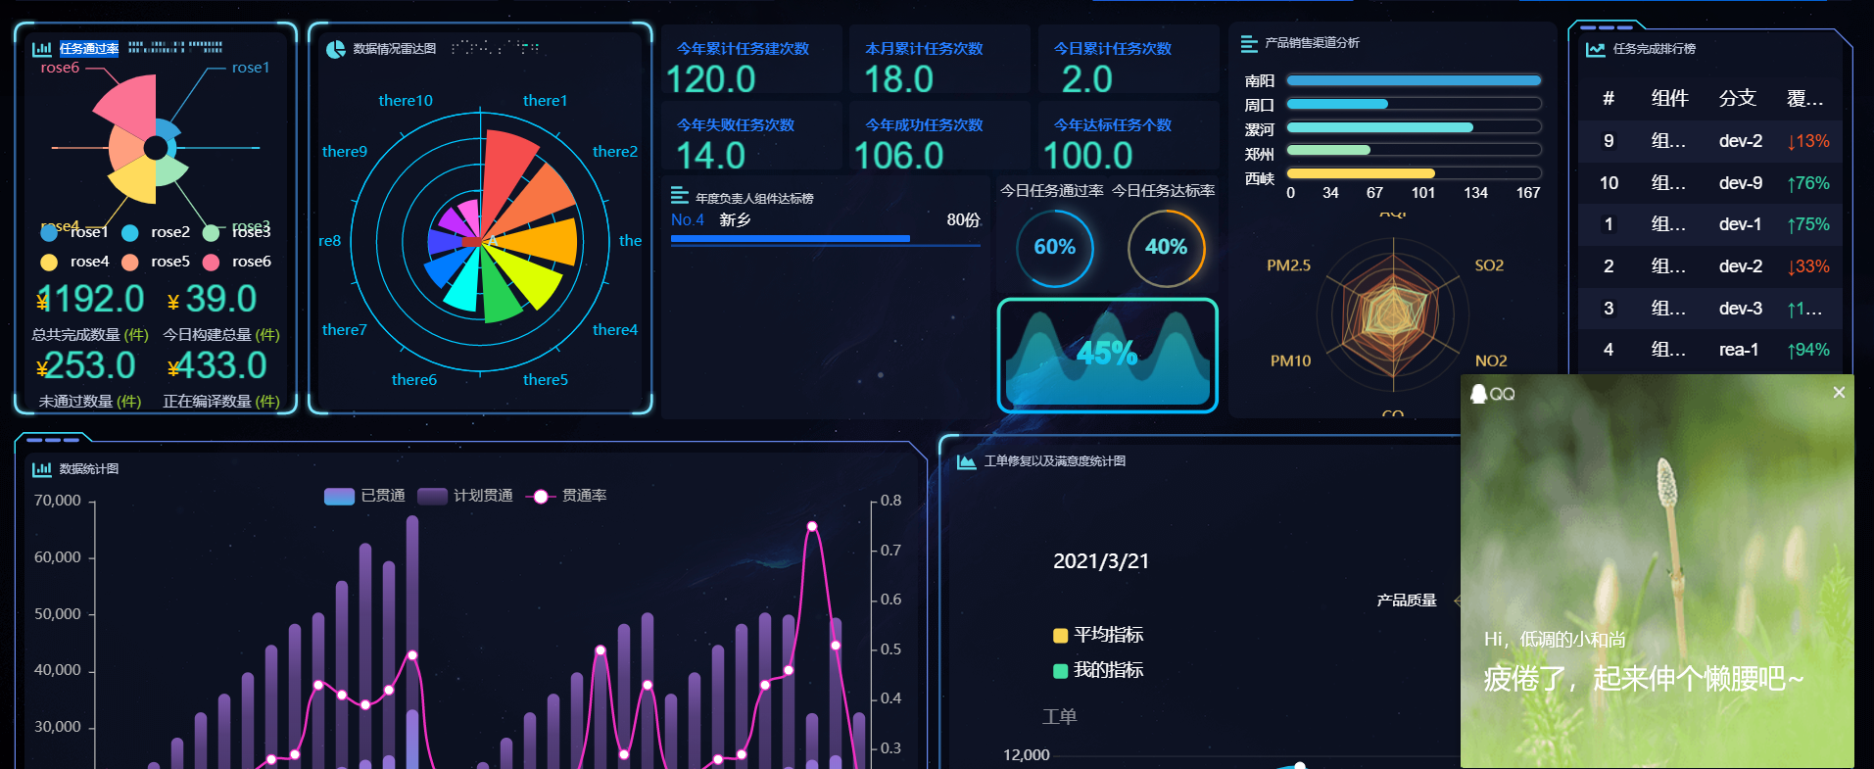The image size is (1874, 769).
Task: Click the line chart icon beside 任务完成排行榜
Action: [1596, 49]
